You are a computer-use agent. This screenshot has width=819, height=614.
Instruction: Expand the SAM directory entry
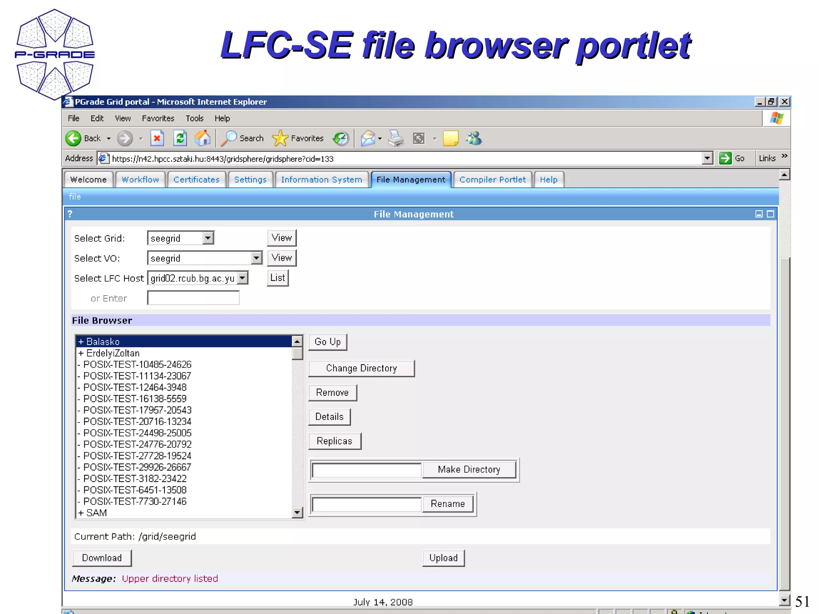click(81, 513)
